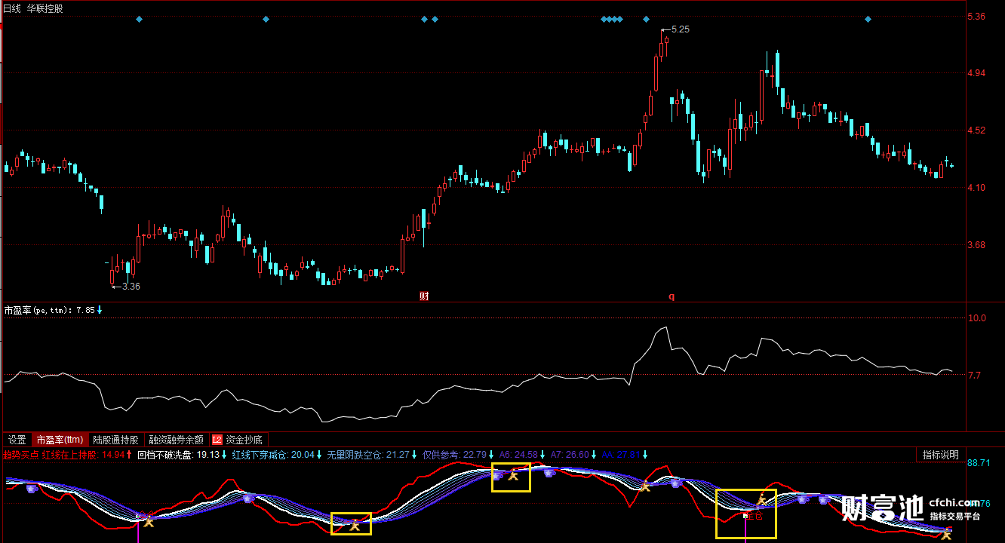The height and width of the screenshot is (543, 1005).
Task: Click the 5.36 price axis label
Action: point(976,16)
